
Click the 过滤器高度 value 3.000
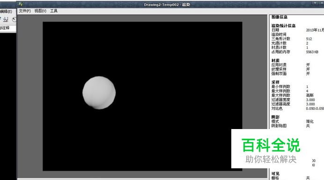pyautogui.click(x=310, y=104)
